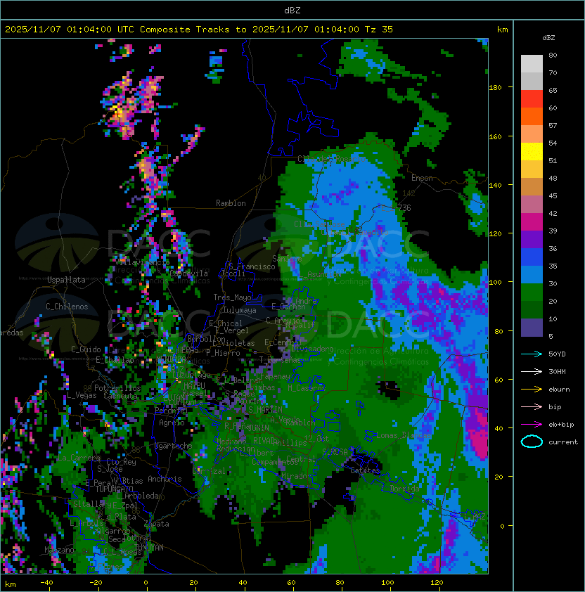Screen dimensions: 585x592
Task: Click the 'E_Chical' map label
Action: tap(226, 323)
